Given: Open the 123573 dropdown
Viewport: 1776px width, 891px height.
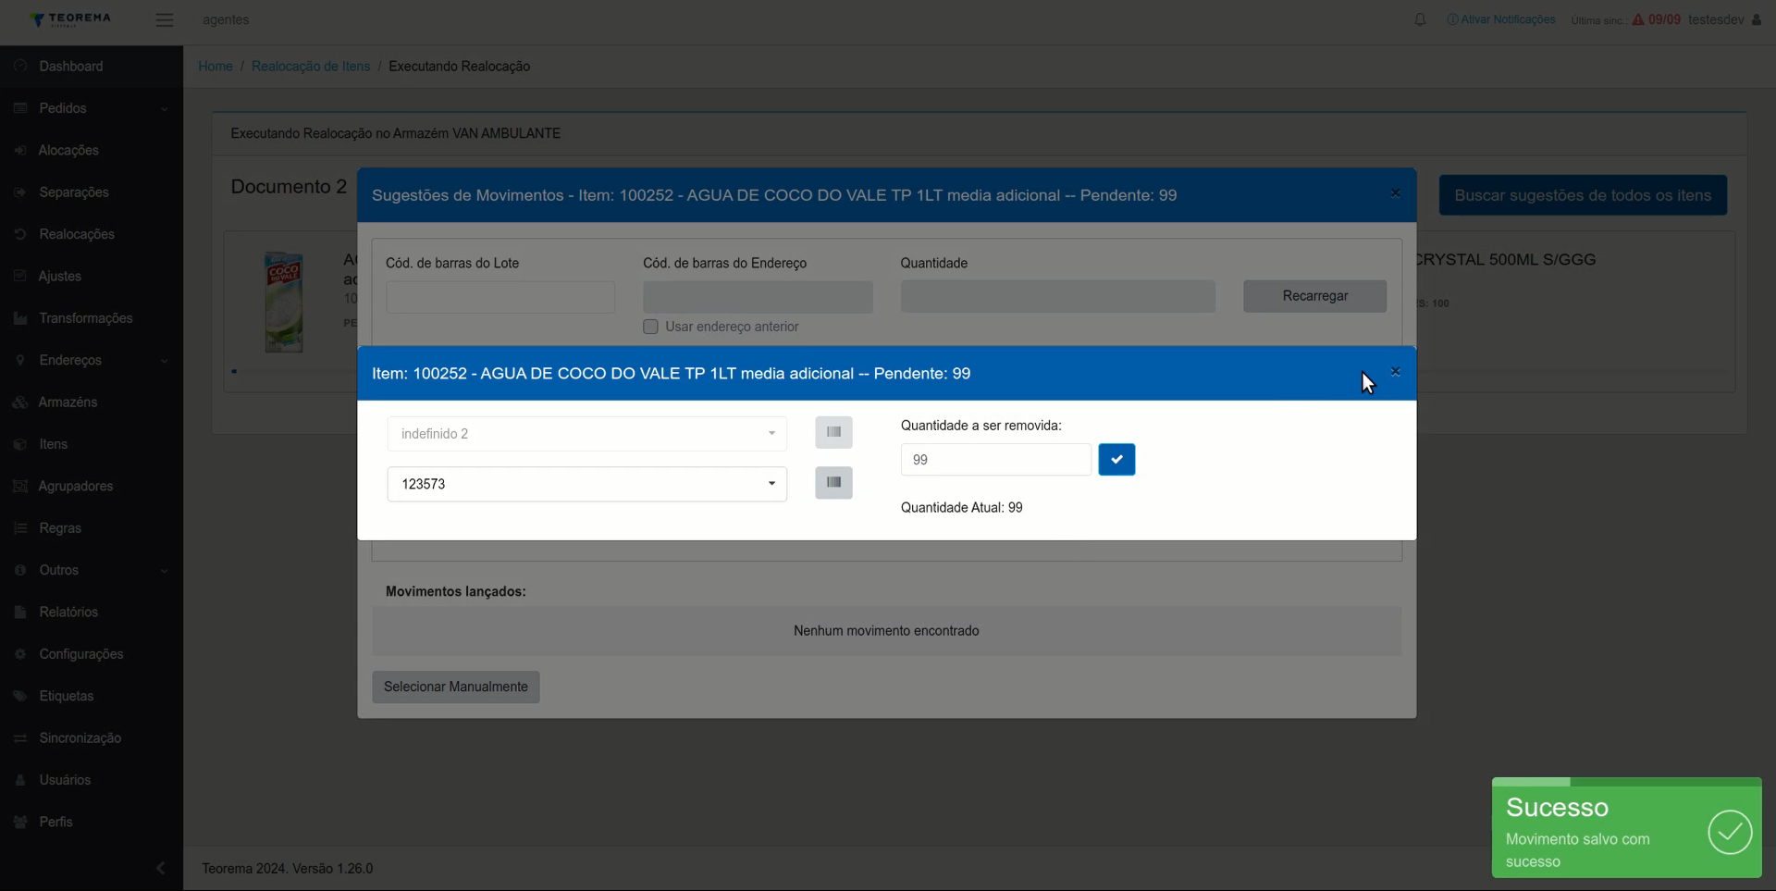Looking at the screenshot, I should pos(586,484).
